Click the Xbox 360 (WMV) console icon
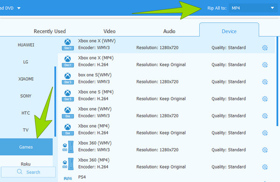The image size is (280, 182). pyautogui.click(x=68, y=147)
